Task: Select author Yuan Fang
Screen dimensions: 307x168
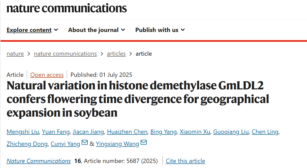Action: point(55,132)
